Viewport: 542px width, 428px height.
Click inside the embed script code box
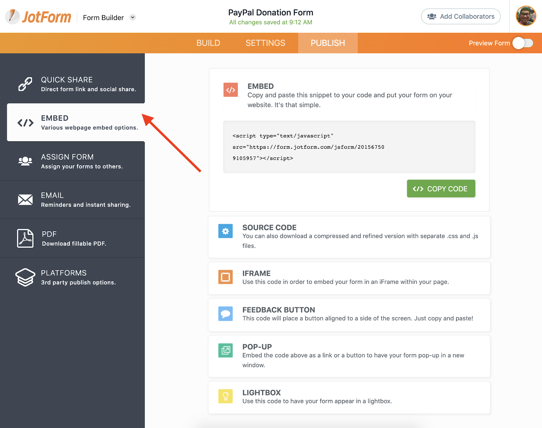click(349, 147)
